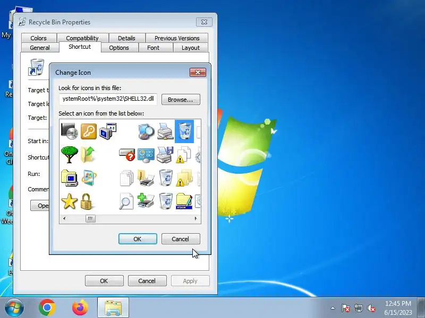425x318 pixels.
Task: Click icon list scroll right arrow
Action: tap(195, 218)
